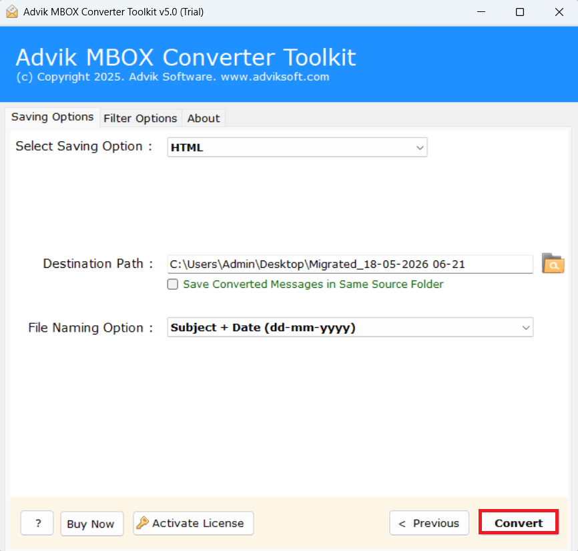Image resolution: width=578 pixels, height=551 pixels.
Task: Click the Destination Path label
Action: pos(97,264)
